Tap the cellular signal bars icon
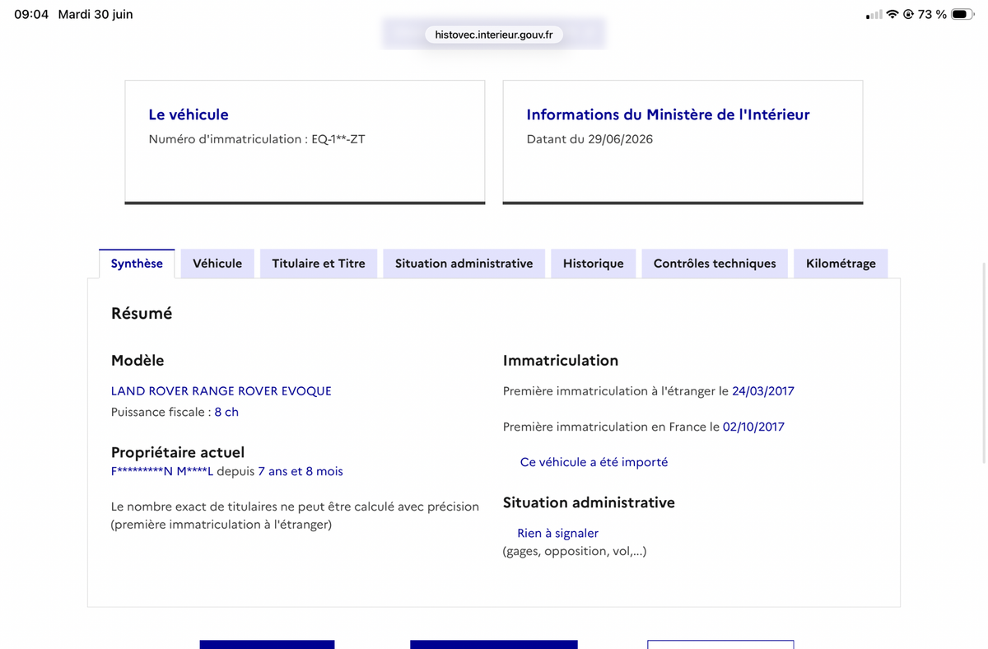The image size is (988, 649). [x=874, y=14]
